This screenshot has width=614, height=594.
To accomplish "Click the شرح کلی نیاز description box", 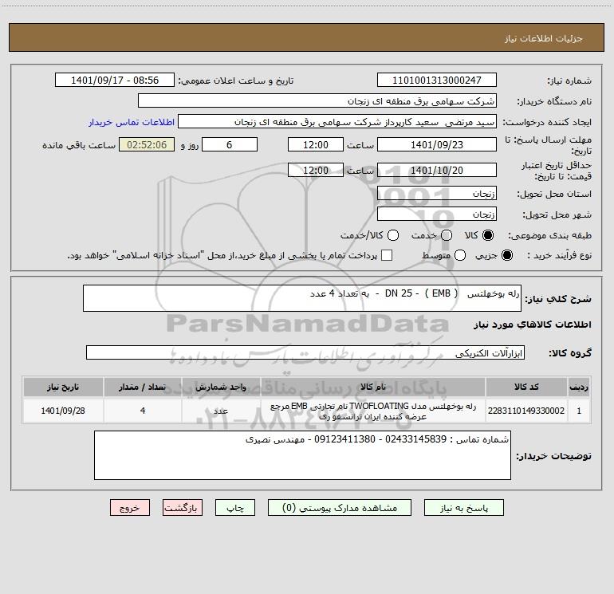I will (x=302, y=298).
